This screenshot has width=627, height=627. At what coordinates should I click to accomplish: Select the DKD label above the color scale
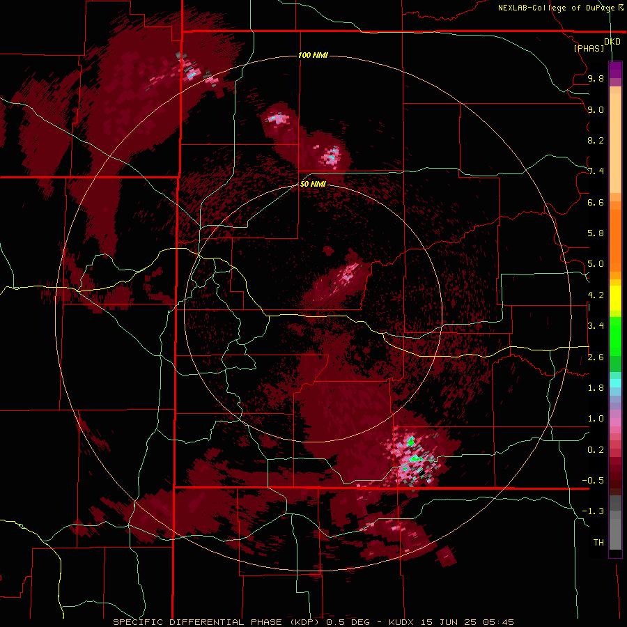612,42
